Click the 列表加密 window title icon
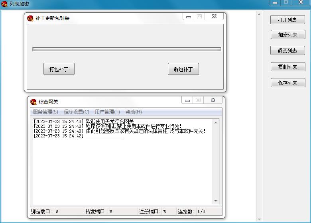 pos(4,4)
